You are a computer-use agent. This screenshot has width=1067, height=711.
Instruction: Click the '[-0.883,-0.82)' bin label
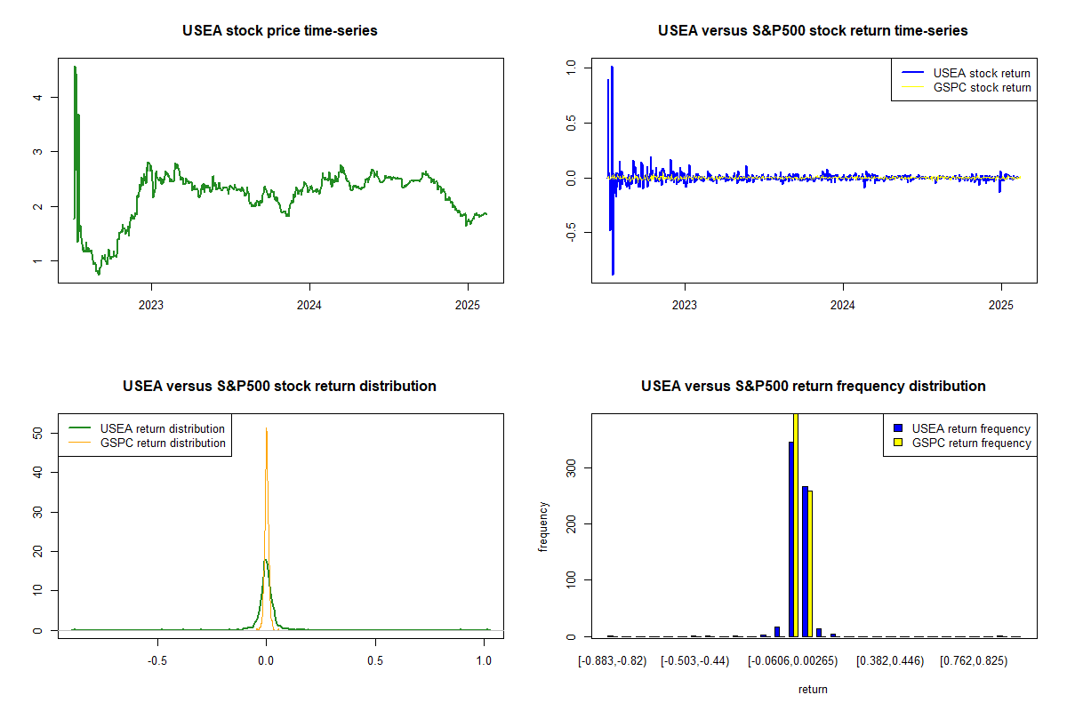[613, 660]
